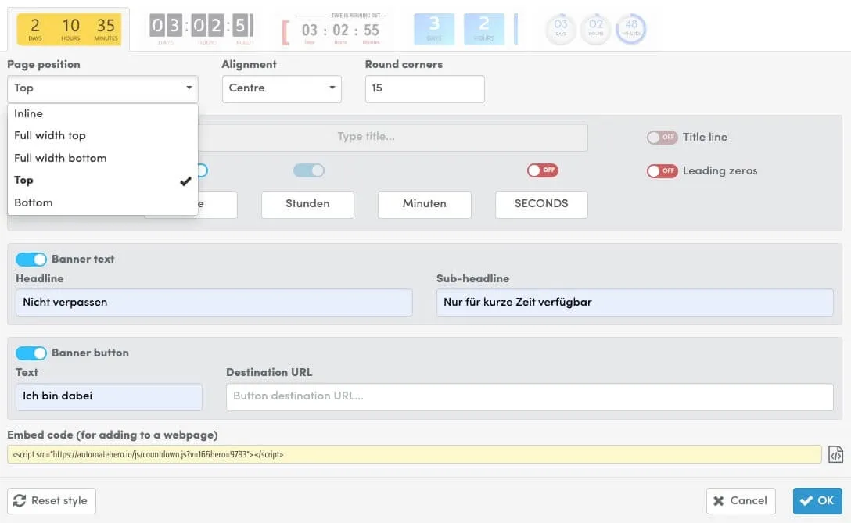Pick the red bracket countdown style

(334, 29)
